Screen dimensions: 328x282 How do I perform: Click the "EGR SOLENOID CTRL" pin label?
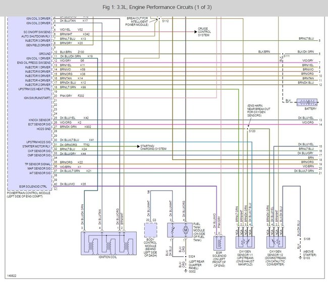pyautogui.click(x=33, y=186)
